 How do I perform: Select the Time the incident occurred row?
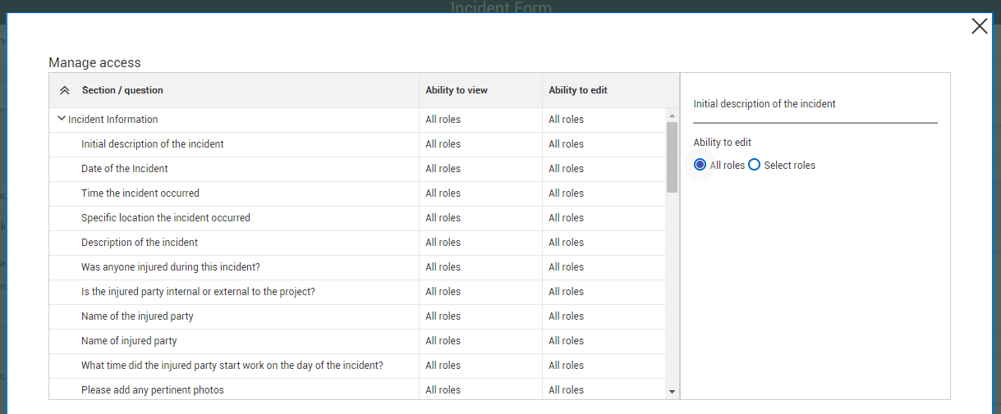tap(140, 193)
